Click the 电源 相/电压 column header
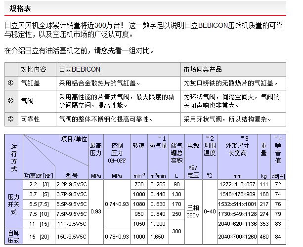 pyautogui.click(x=193, y=157)
